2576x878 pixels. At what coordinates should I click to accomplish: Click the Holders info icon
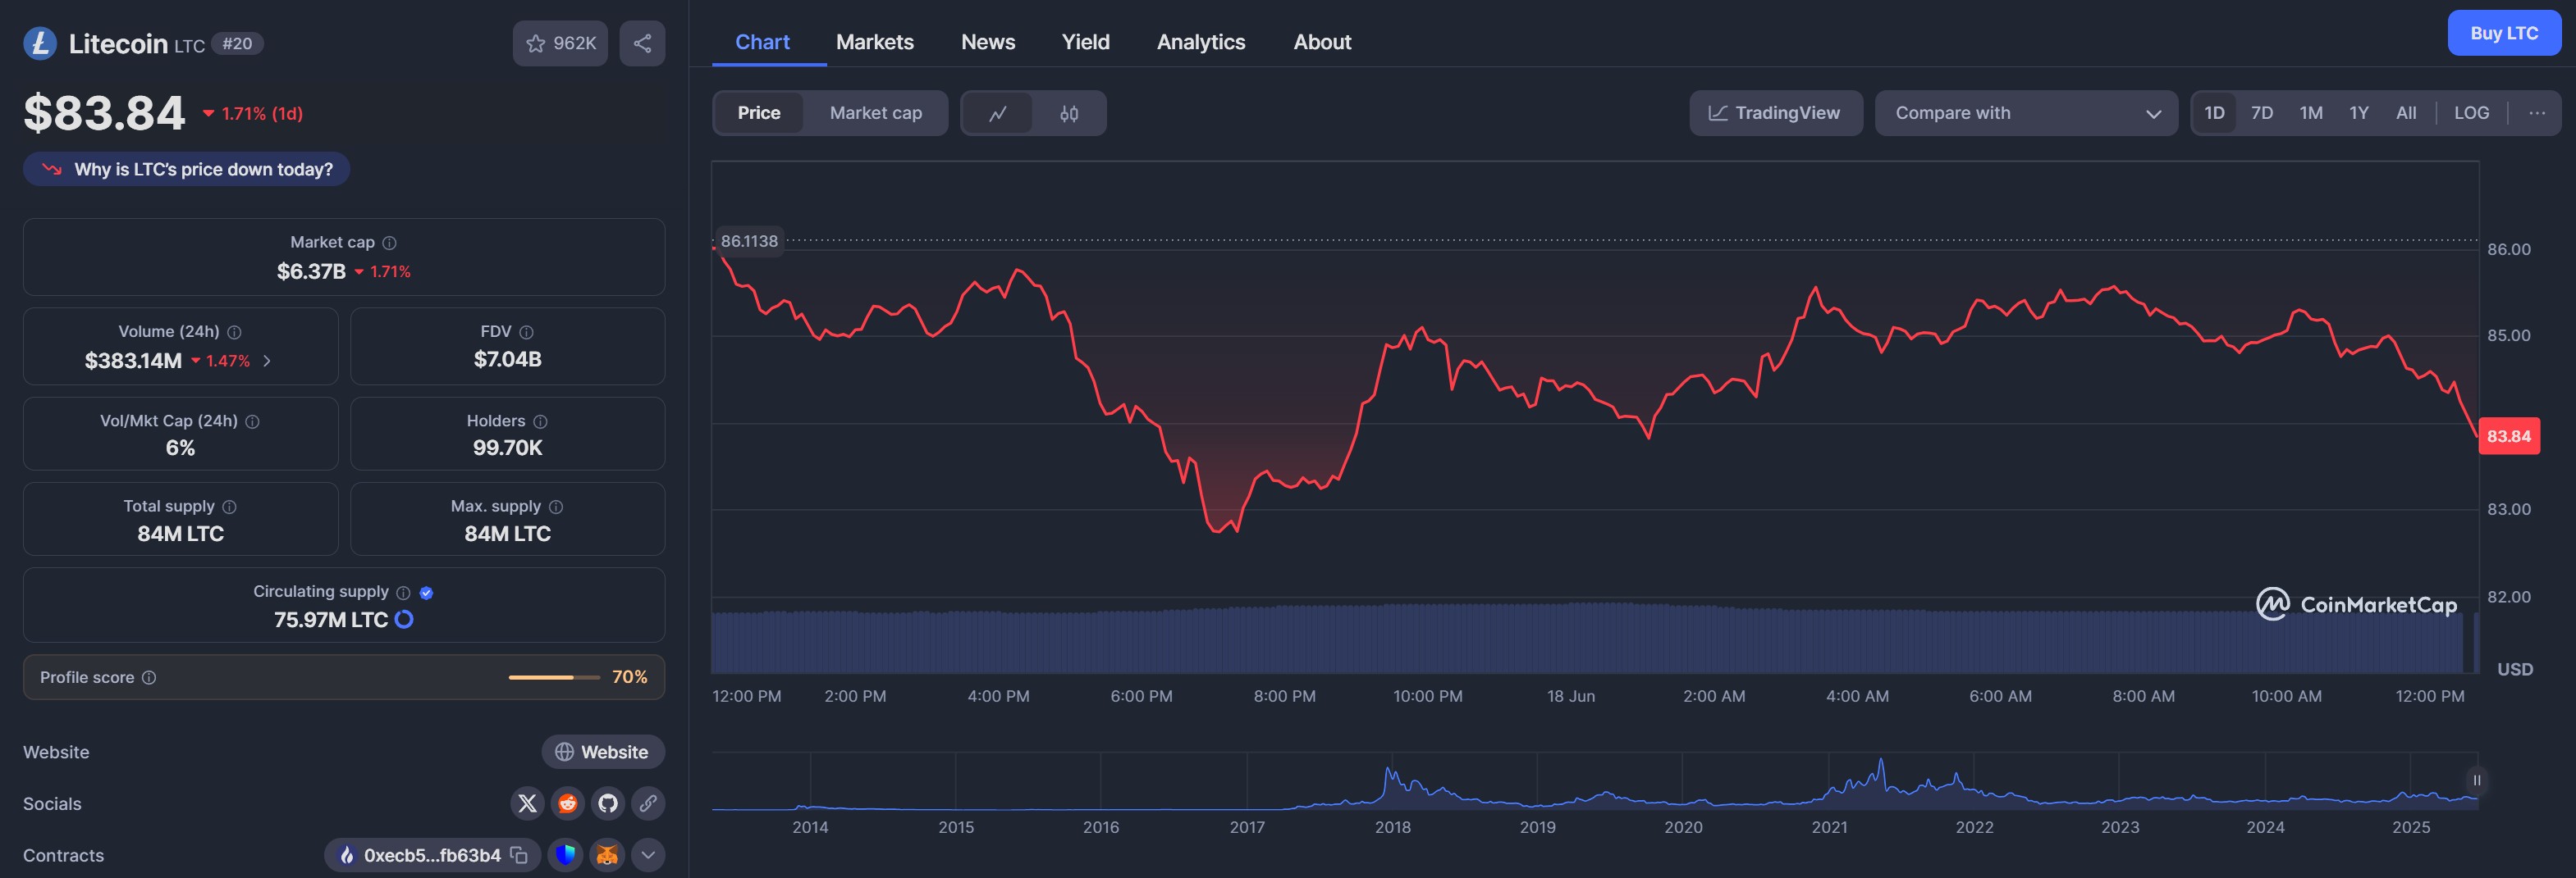(540, 421)
